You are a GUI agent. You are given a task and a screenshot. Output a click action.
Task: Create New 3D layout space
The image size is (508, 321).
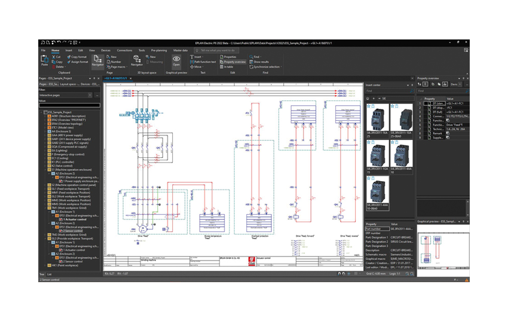(x=151, y=57)
